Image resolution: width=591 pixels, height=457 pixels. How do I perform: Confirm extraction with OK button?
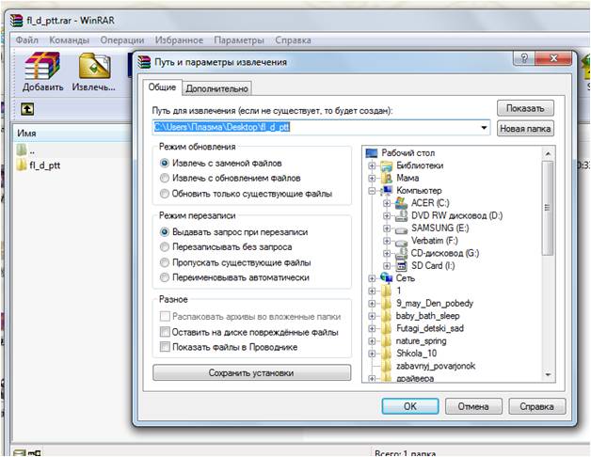(410, 406)
